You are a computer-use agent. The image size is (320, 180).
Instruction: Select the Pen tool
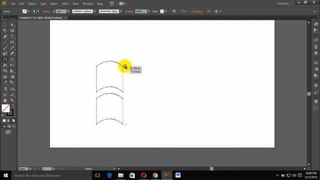[x=5, y=36]
